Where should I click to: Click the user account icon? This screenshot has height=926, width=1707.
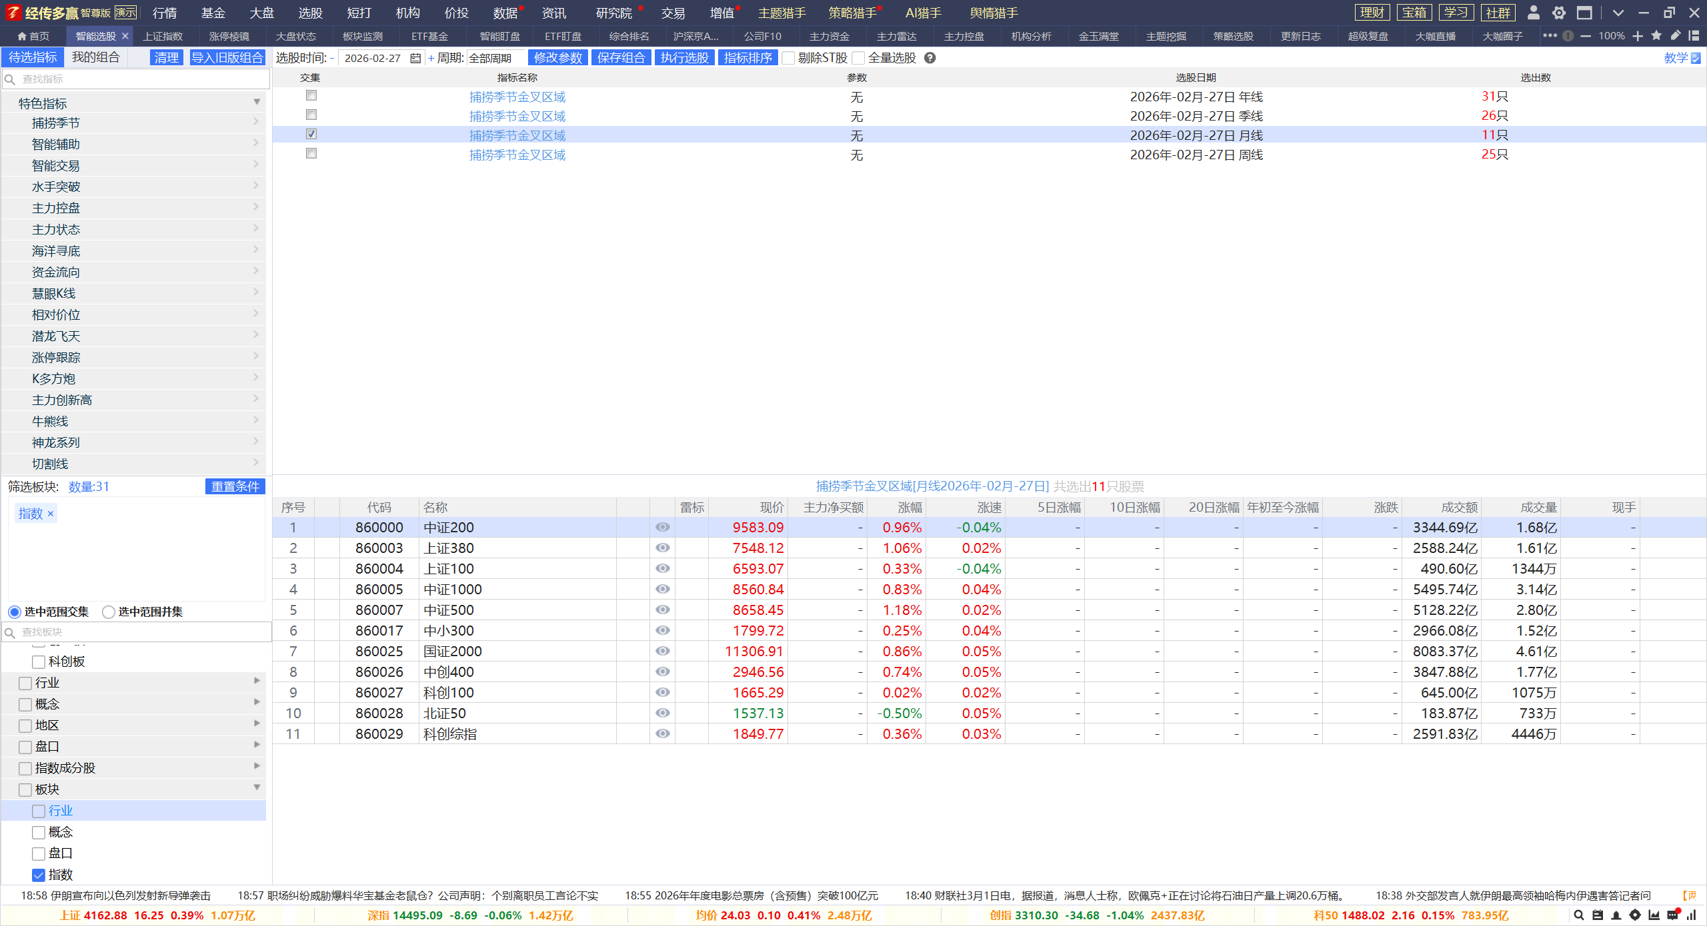tap(1533, 13)
